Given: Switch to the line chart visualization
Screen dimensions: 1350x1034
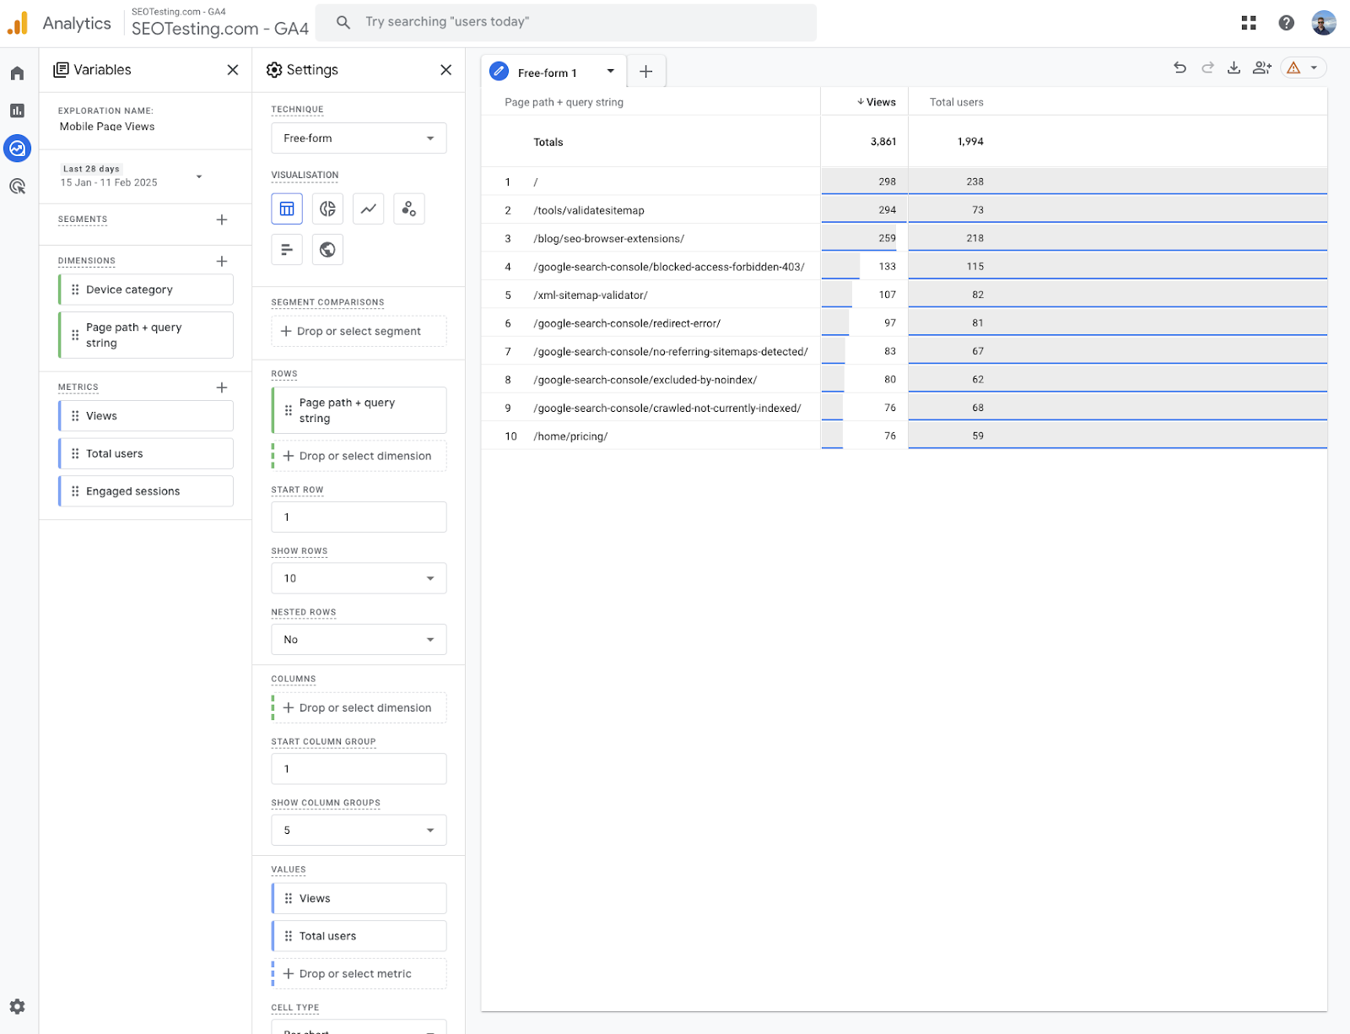Looking at the screenshot, I should point(368,208).
